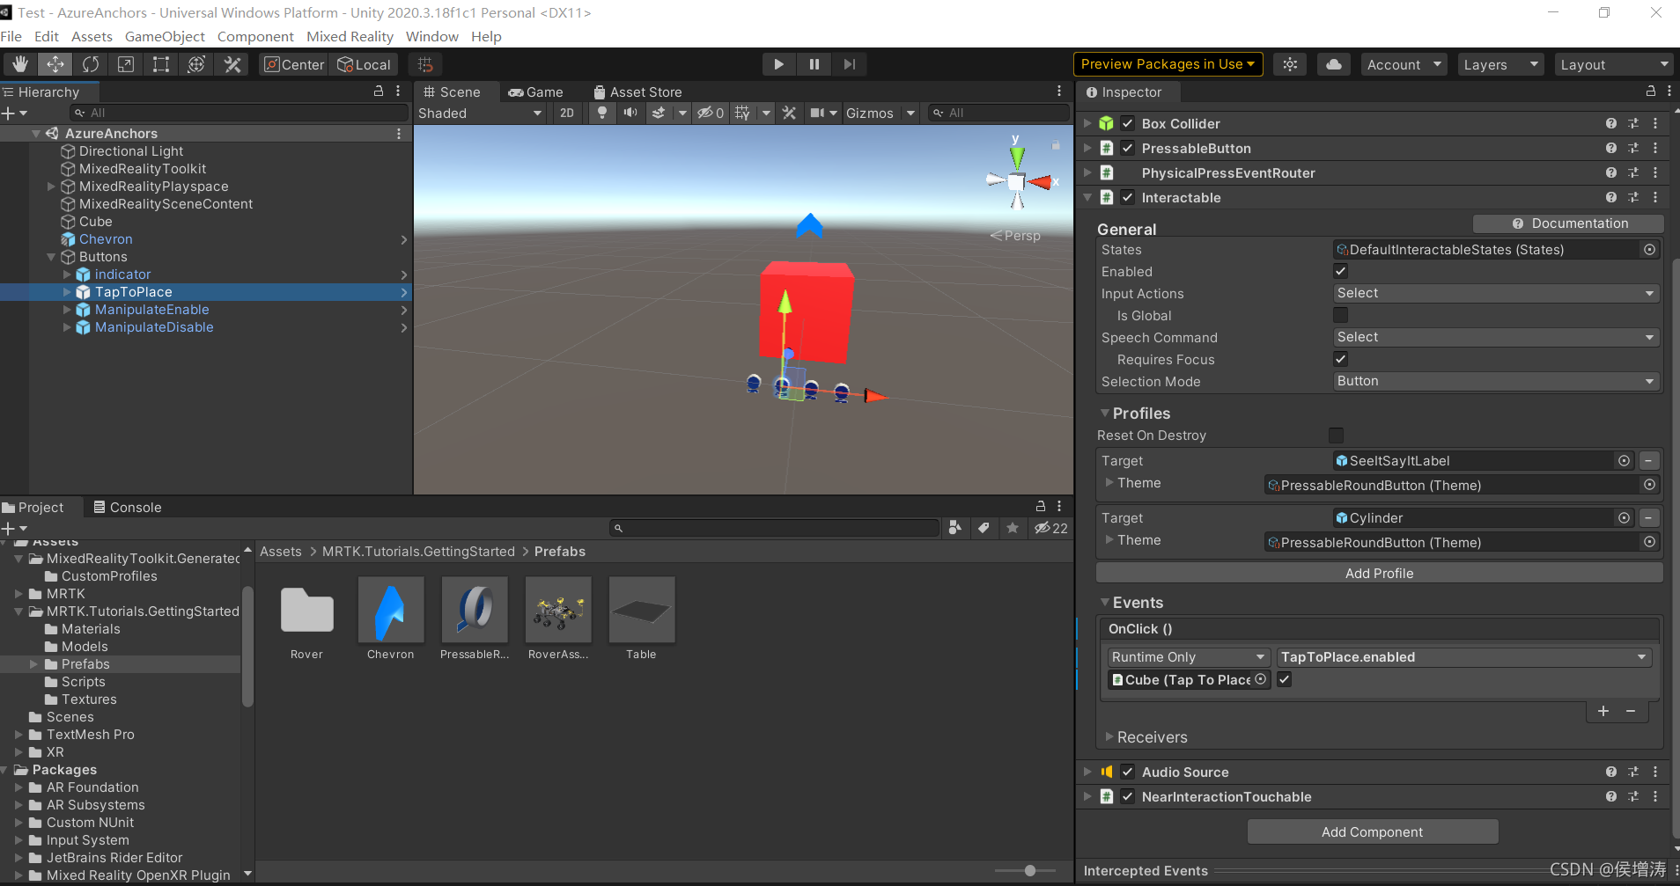Image resolution: width=1680 pixels, height=886 pixels.
Task: Select the Move tool
Action: 55,64
